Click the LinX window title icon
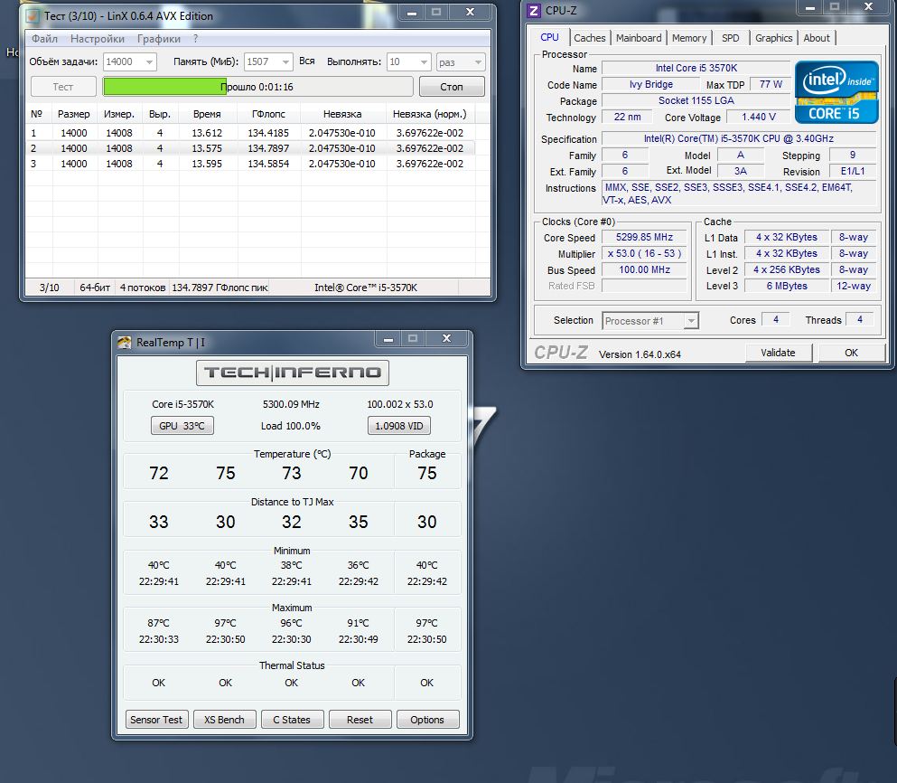Image resolution: width=897 pixels, height=783 pixels. pyautogui.click(x=33, y=15)
